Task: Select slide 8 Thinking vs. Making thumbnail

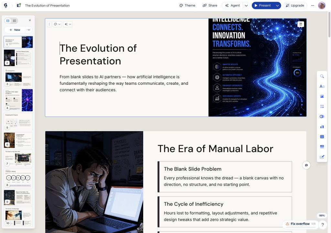Action: [18, 178]
